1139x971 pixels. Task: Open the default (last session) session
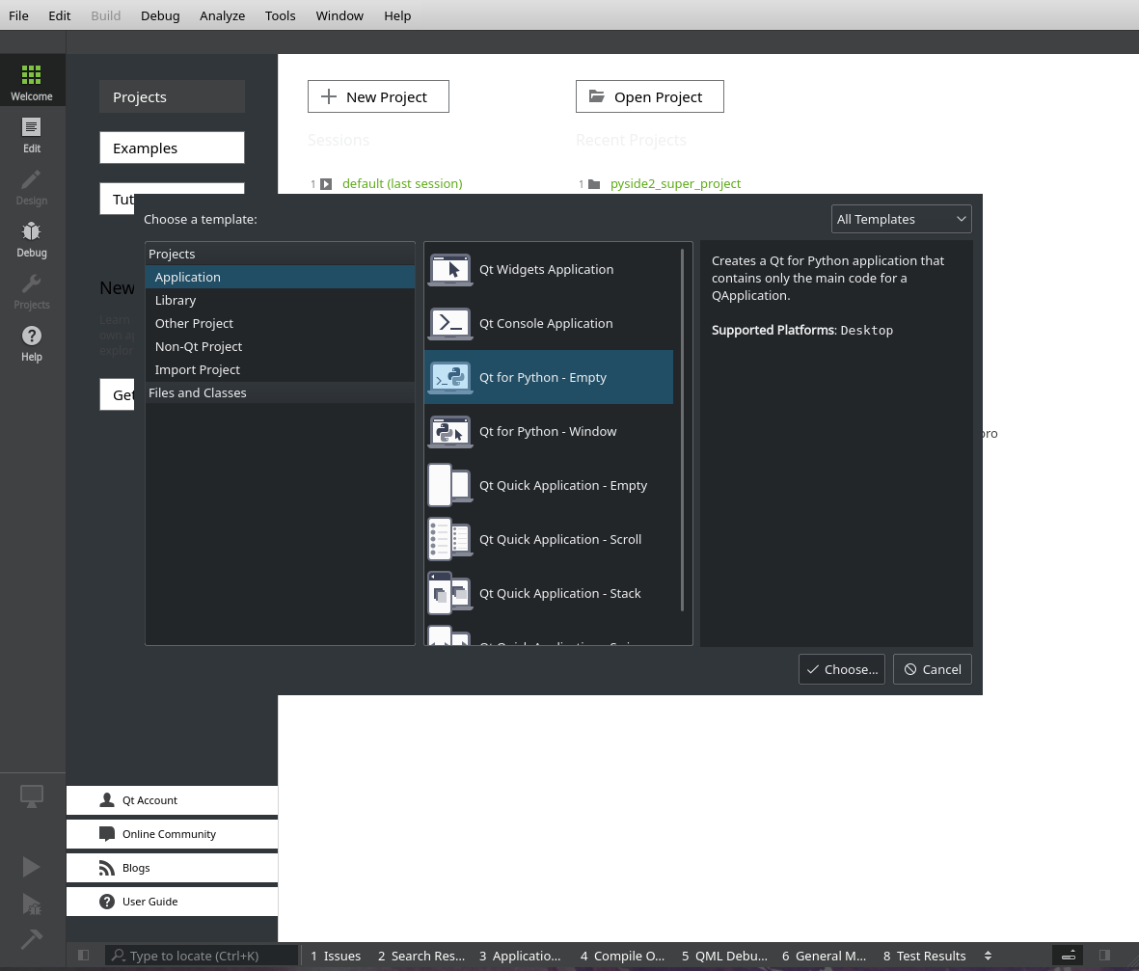(402, 184)
